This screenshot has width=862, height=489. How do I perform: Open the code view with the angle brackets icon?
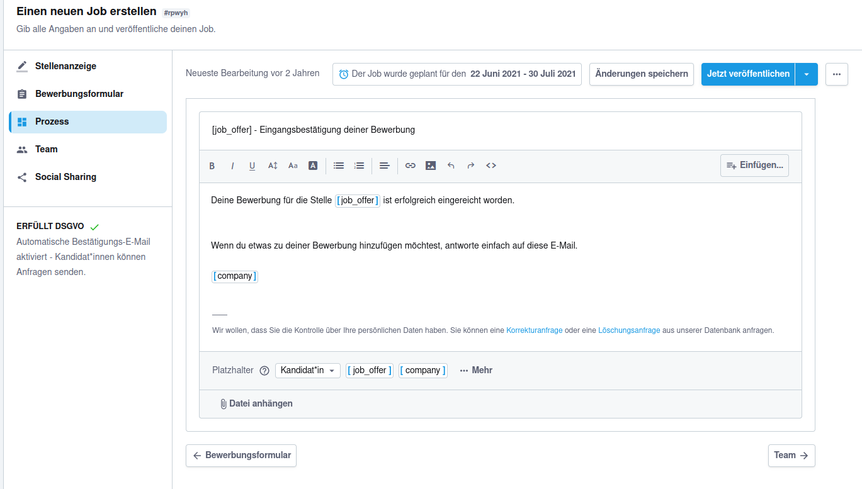[x=491, y=165]
